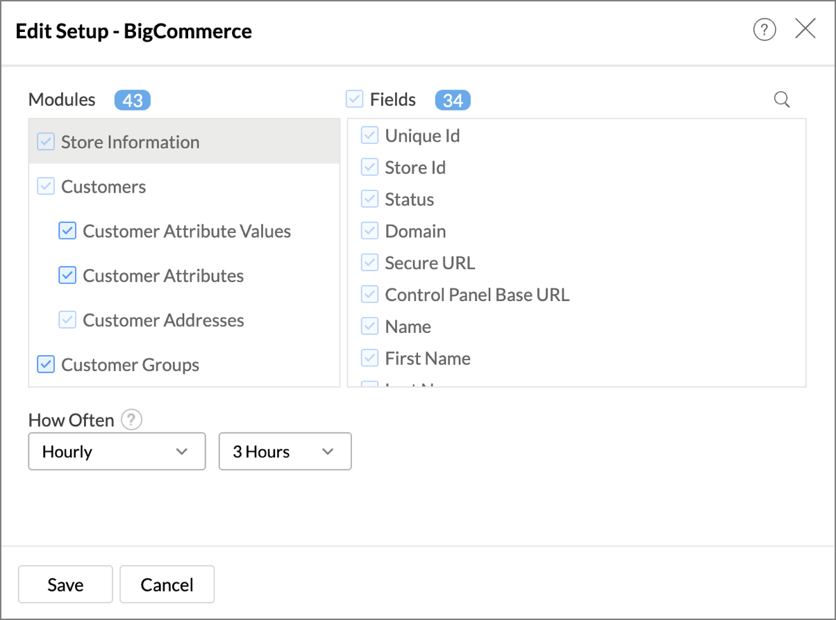
Task: Select the Store Information module
Action: coord(130,142)
